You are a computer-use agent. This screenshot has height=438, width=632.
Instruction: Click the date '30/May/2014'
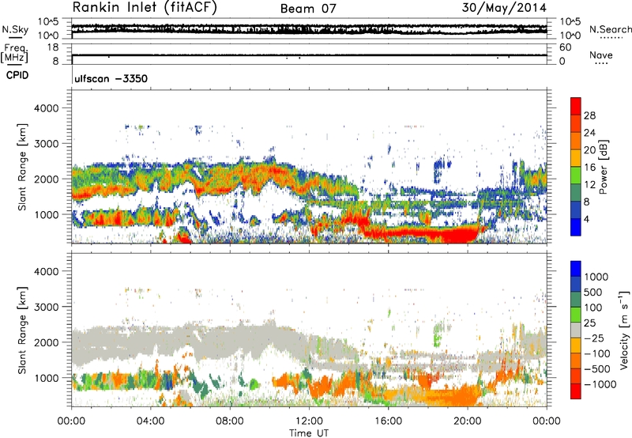pos(504,8)
